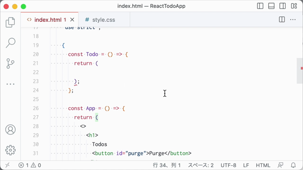Open remote window indicator in status bar
303x170 pixels.
(8, 165)
